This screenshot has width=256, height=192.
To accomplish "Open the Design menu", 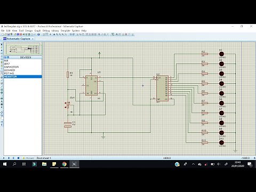I will 29,30.
